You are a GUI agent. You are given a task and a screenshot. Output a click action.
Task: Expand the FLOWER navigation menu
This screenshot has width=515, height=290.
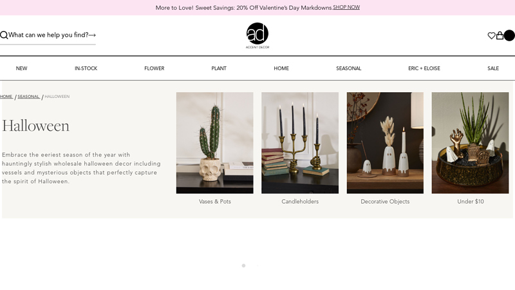coord(154,68)
